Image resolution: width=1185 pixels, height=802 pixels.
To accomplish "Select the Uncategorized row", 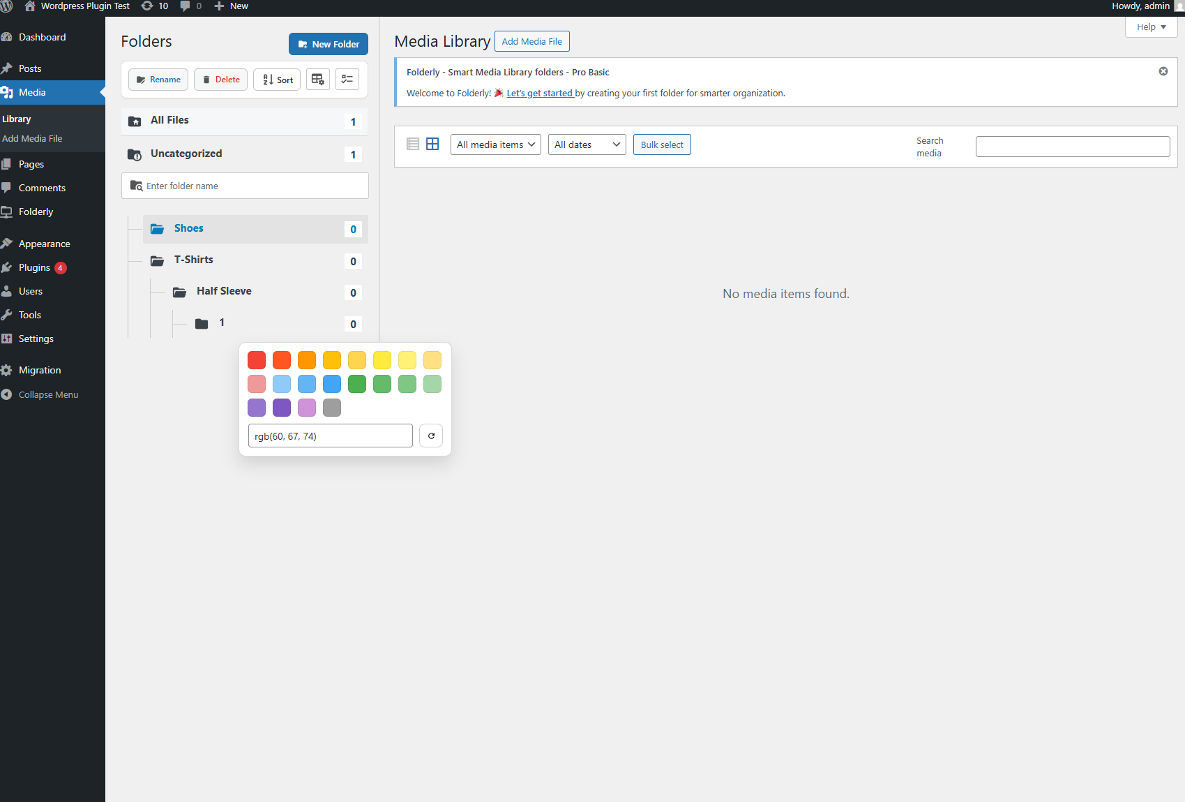I will click(245, 154).
